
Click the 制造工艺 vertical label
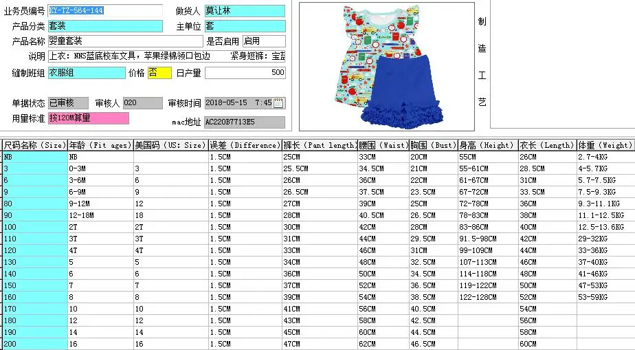click(x=482, y=62)
